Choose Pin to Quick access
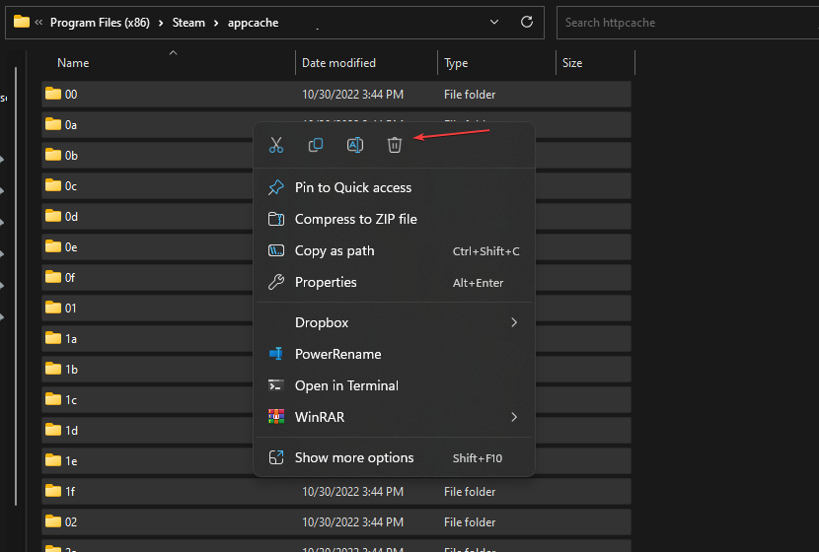The height and width of the screenshot is (552, 819). (353, 187)
